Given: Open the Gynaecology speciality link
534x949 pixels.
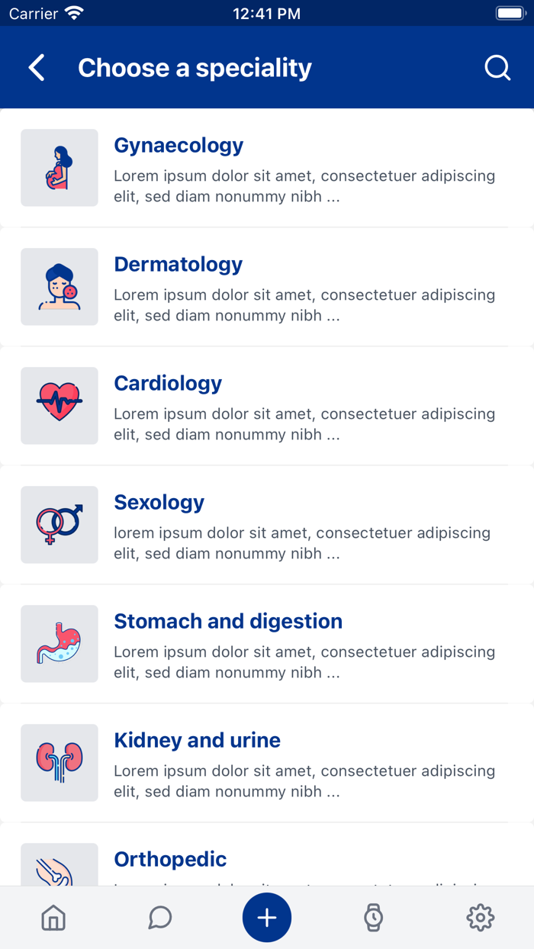Looking at the screenshot, I should pos(179,145).
